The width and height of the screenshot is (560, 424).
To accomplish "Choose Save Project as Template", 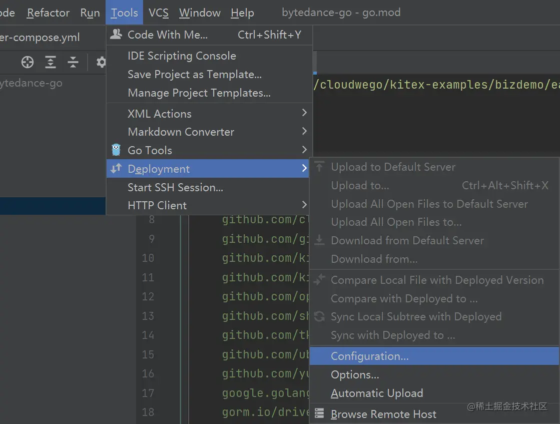I will (x=209, y=74).
